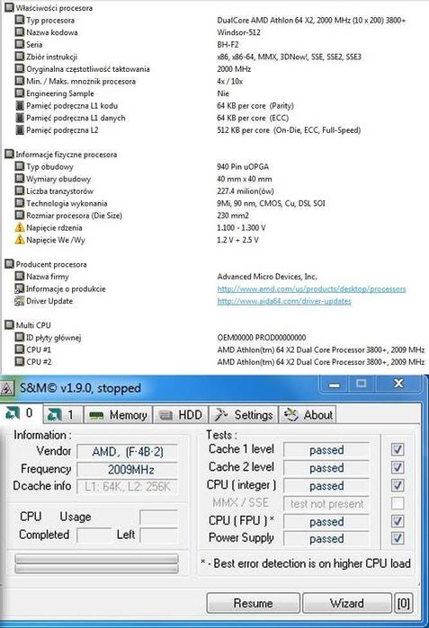Screen dimensions: 429x628
Task: Click the Left time field
Action: coord(158,535)
